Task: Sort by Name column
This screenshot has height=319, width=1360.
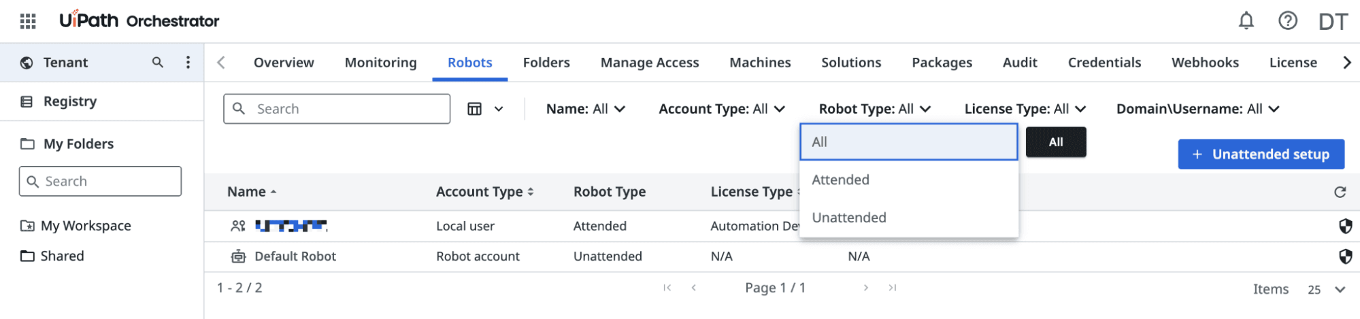Action: (x=252, y=192)
